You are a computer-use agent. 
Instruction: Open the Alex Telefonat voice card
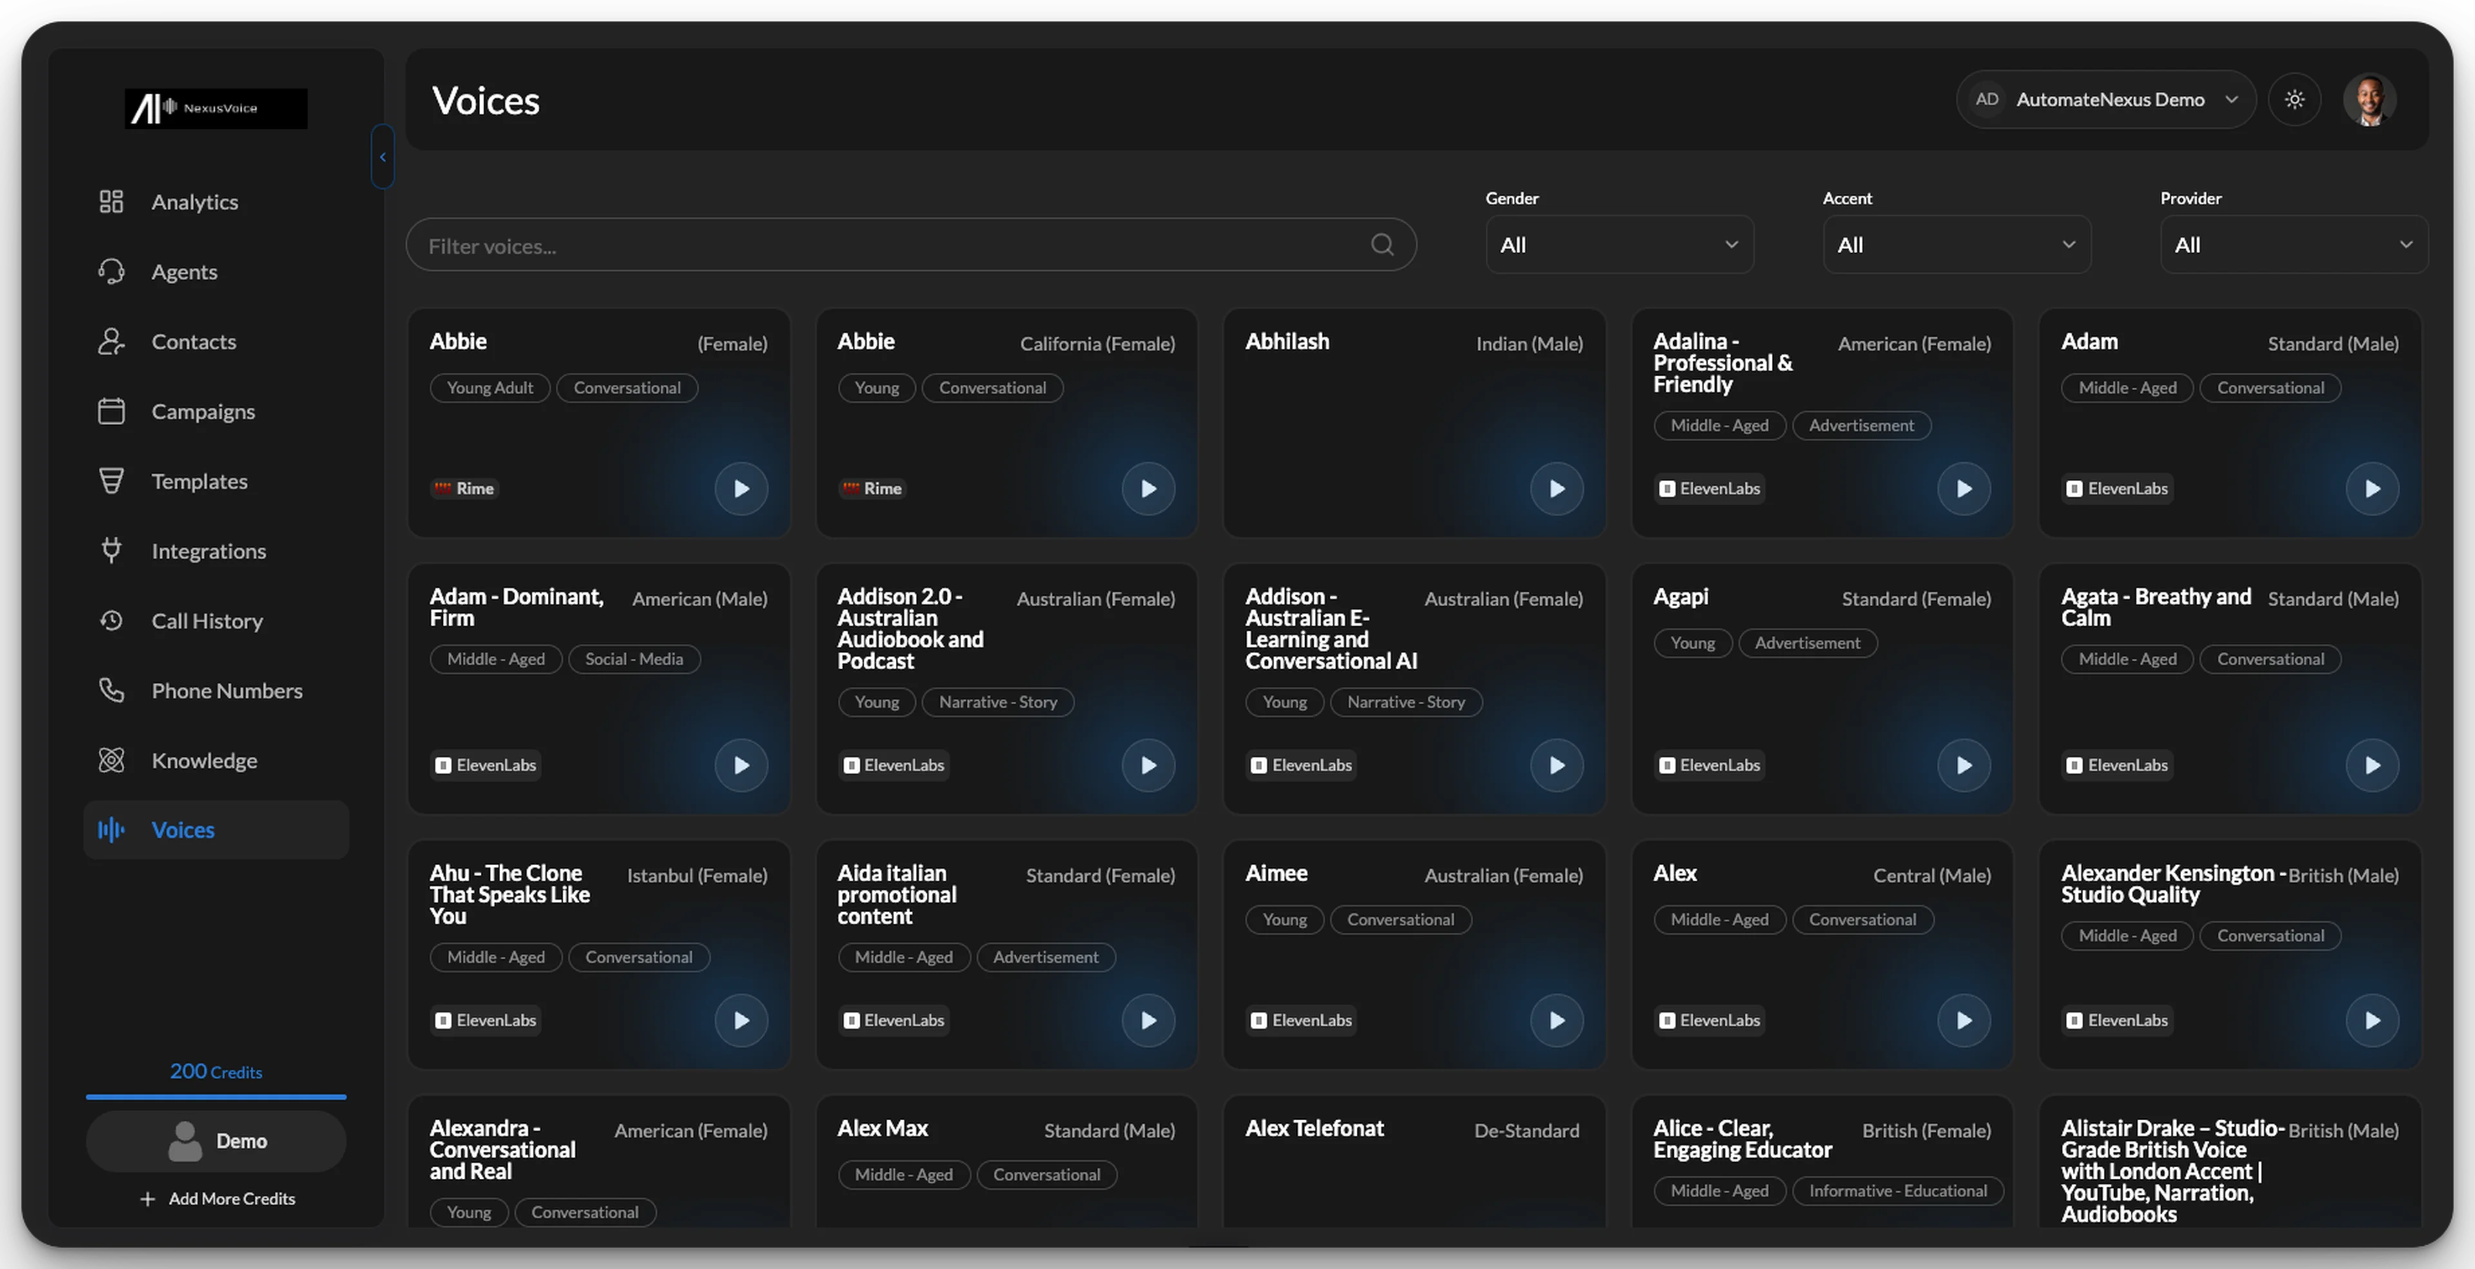1413,1161
